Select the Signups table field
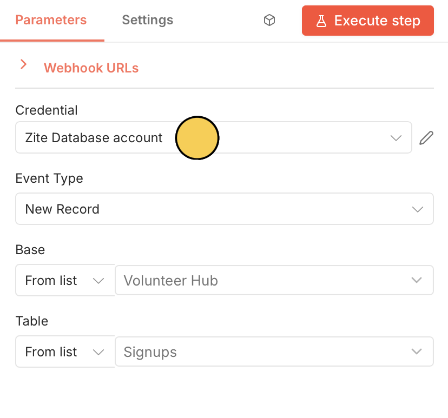 [x=260, y=352]
